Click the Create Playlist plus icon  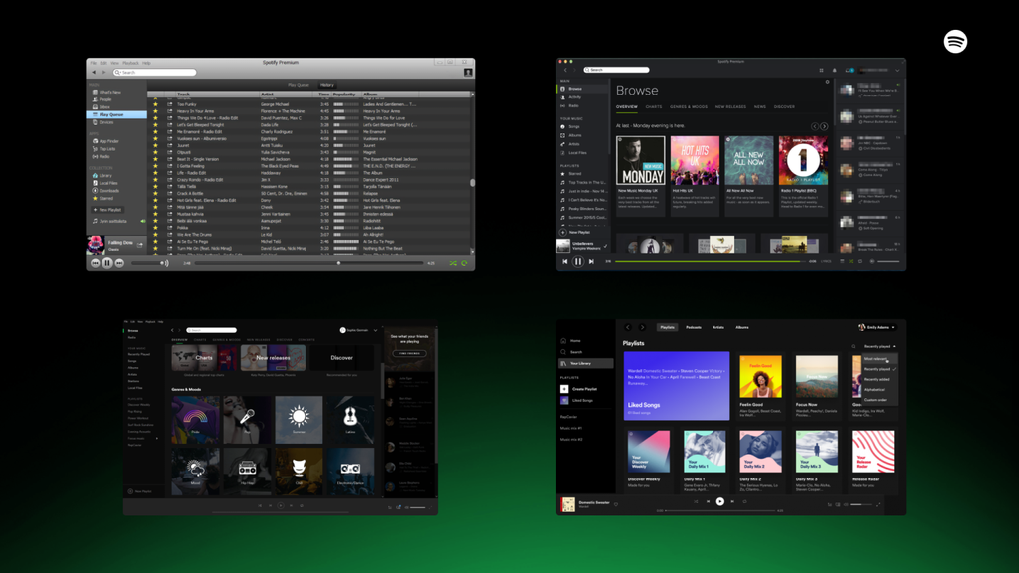pos(563,389)
